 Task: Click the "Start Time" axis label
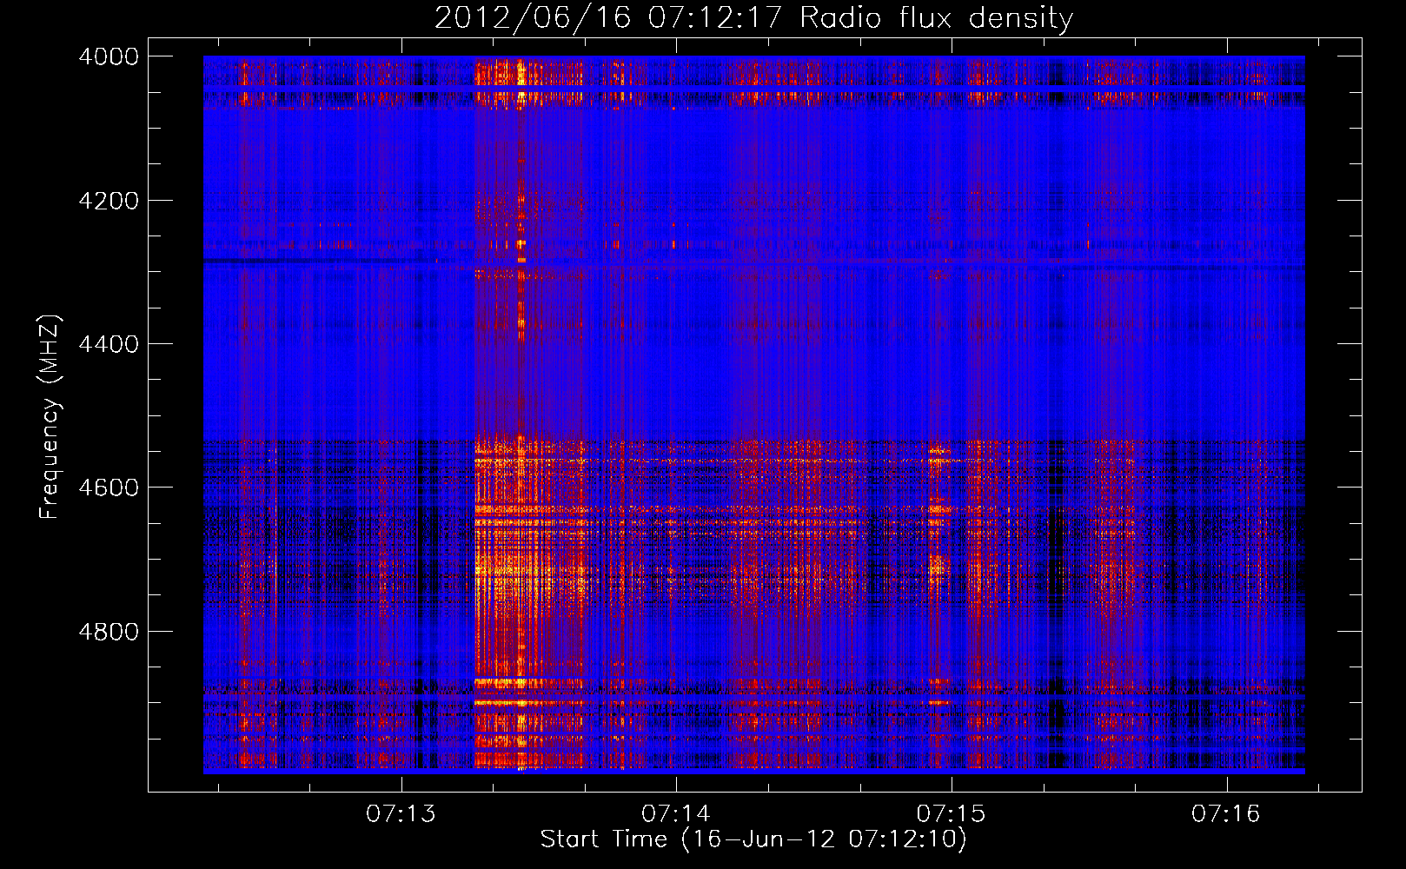point(753,839)
